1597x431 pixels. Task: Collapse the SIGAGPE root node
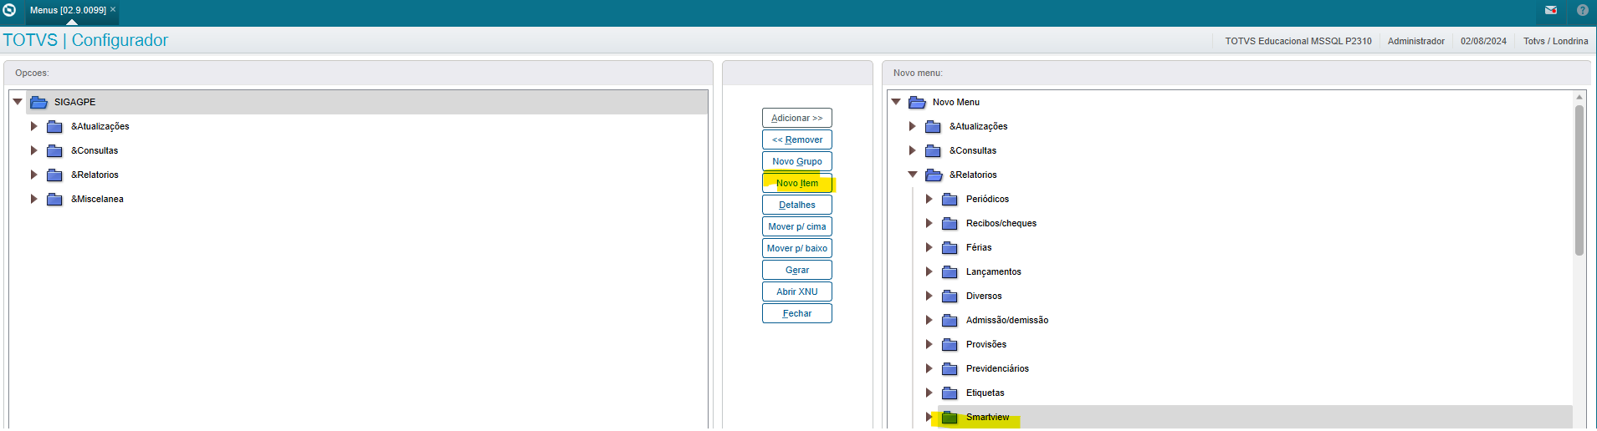17,102
